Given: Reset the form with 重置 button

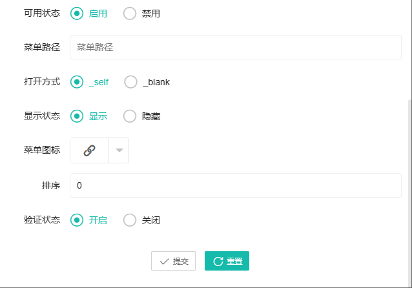Looking at the screenshot, I should tap(227, 261).
